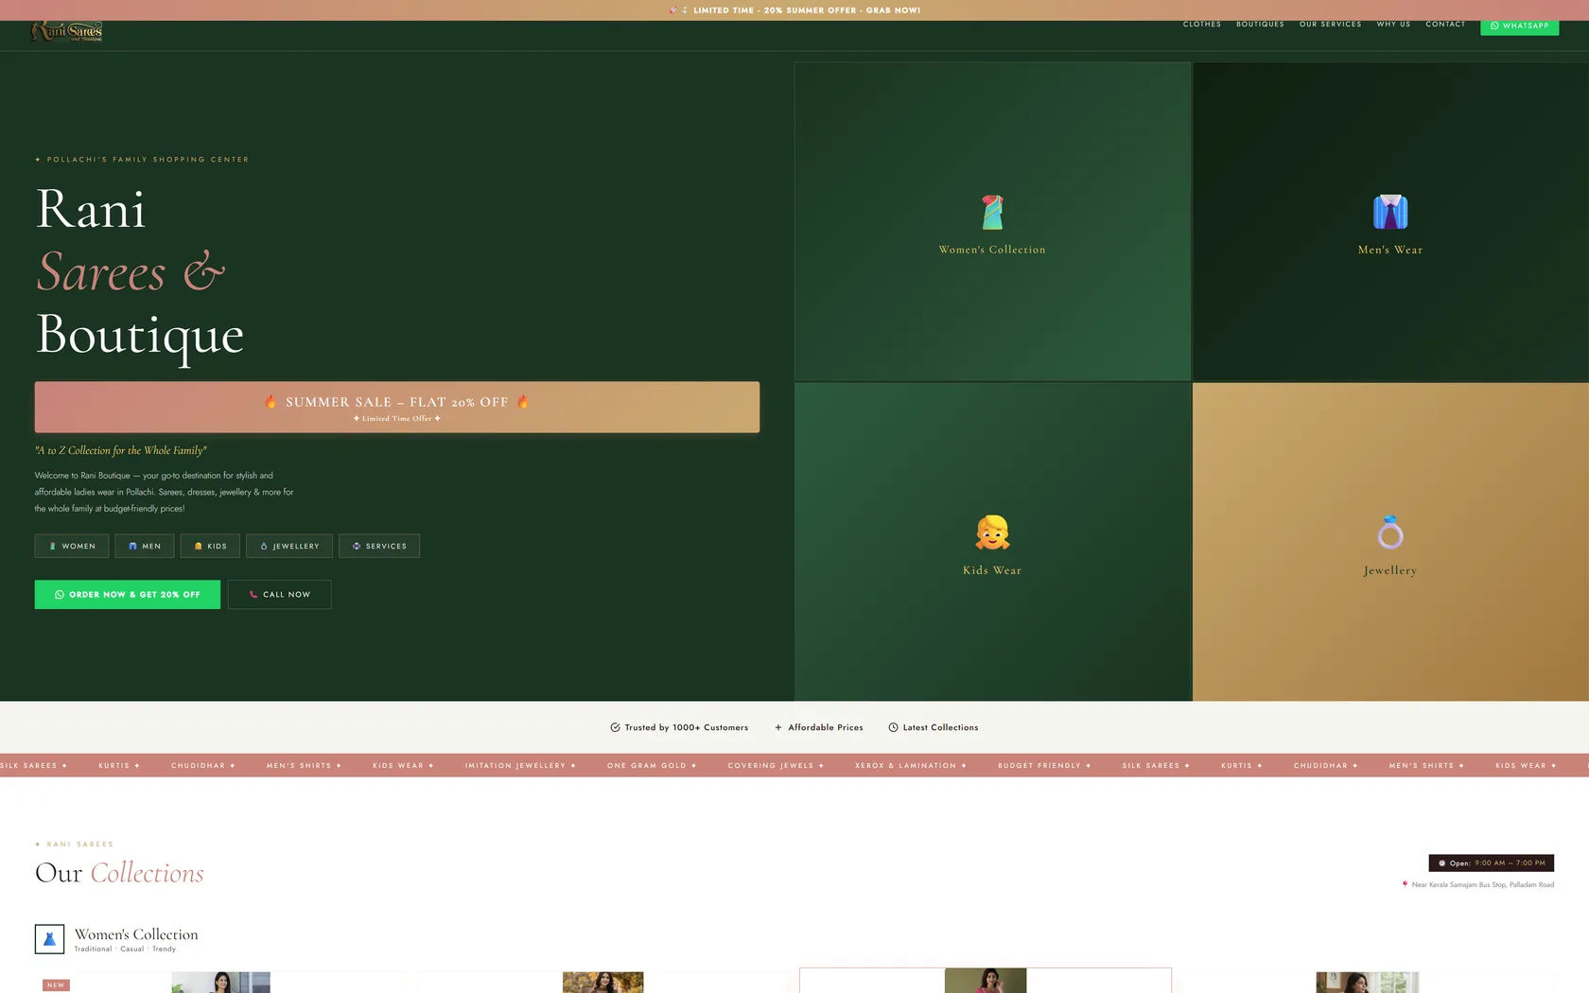This screenshot has width=1589, height=993.
Task: Select the Women category chip
Action: (72, 546)
